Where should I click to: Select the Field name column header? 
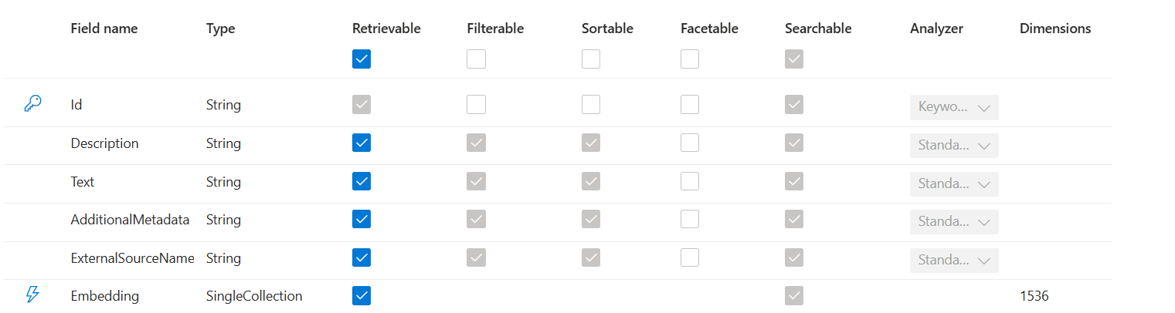pyautogui.click(x=104, y=29)
